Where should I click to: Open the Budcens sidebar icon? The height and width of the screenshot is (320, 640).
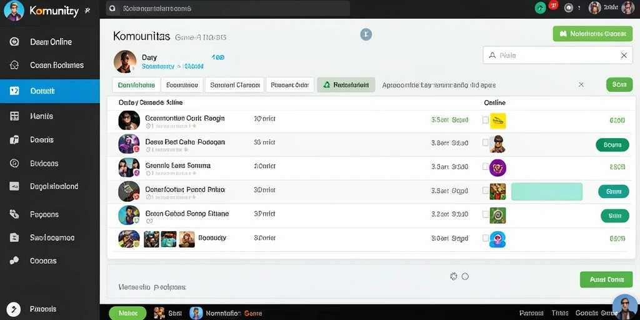click(14, 163)
